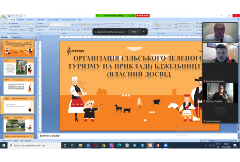The image size is (240, 162).
Task: Click the Windows Start button
Action: pos(3,145)
